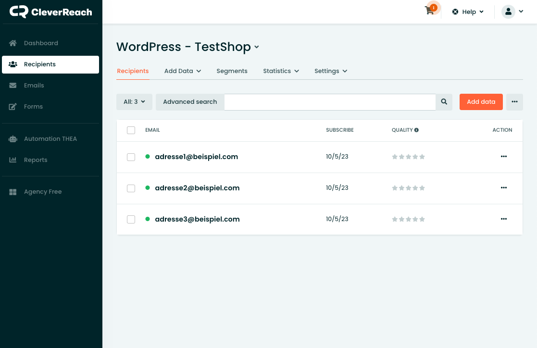Expand the account chevron menu
Viewport: 537px width, 348px height.
[x=521, y=12]
